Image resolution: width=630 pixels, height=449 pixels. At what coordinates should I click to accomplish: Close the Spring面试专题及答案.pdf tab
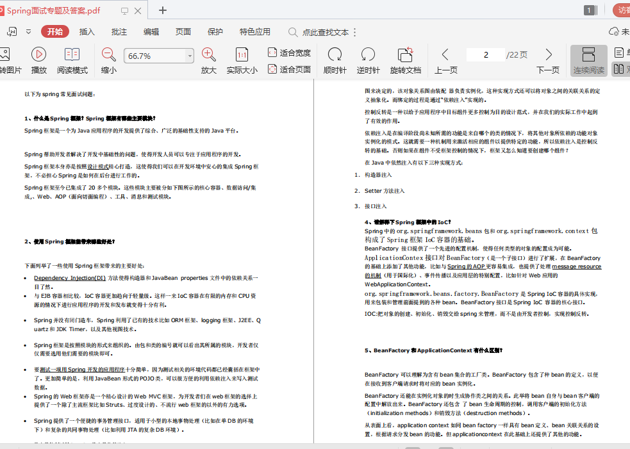[x=138, y=11]
